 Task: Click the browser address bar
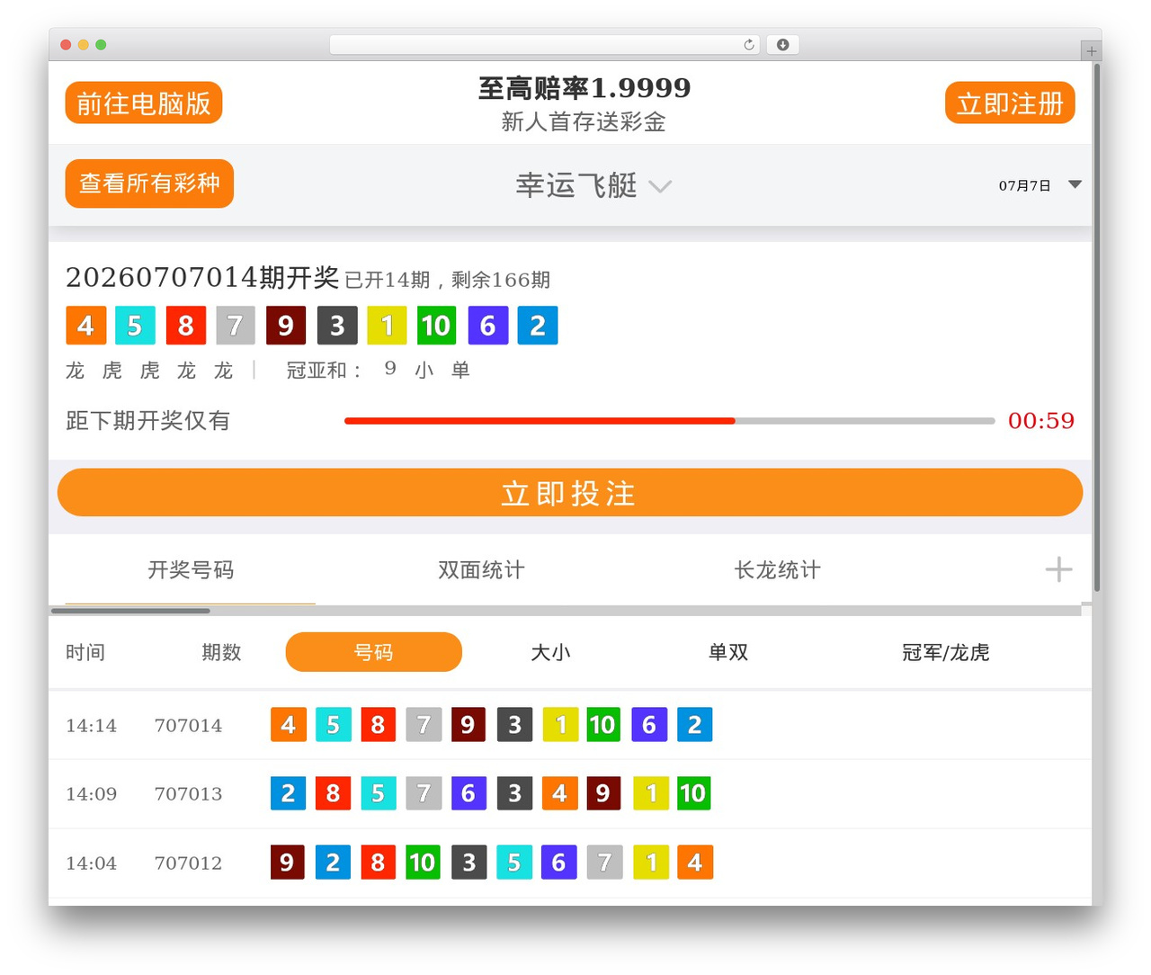coord(545,45)
